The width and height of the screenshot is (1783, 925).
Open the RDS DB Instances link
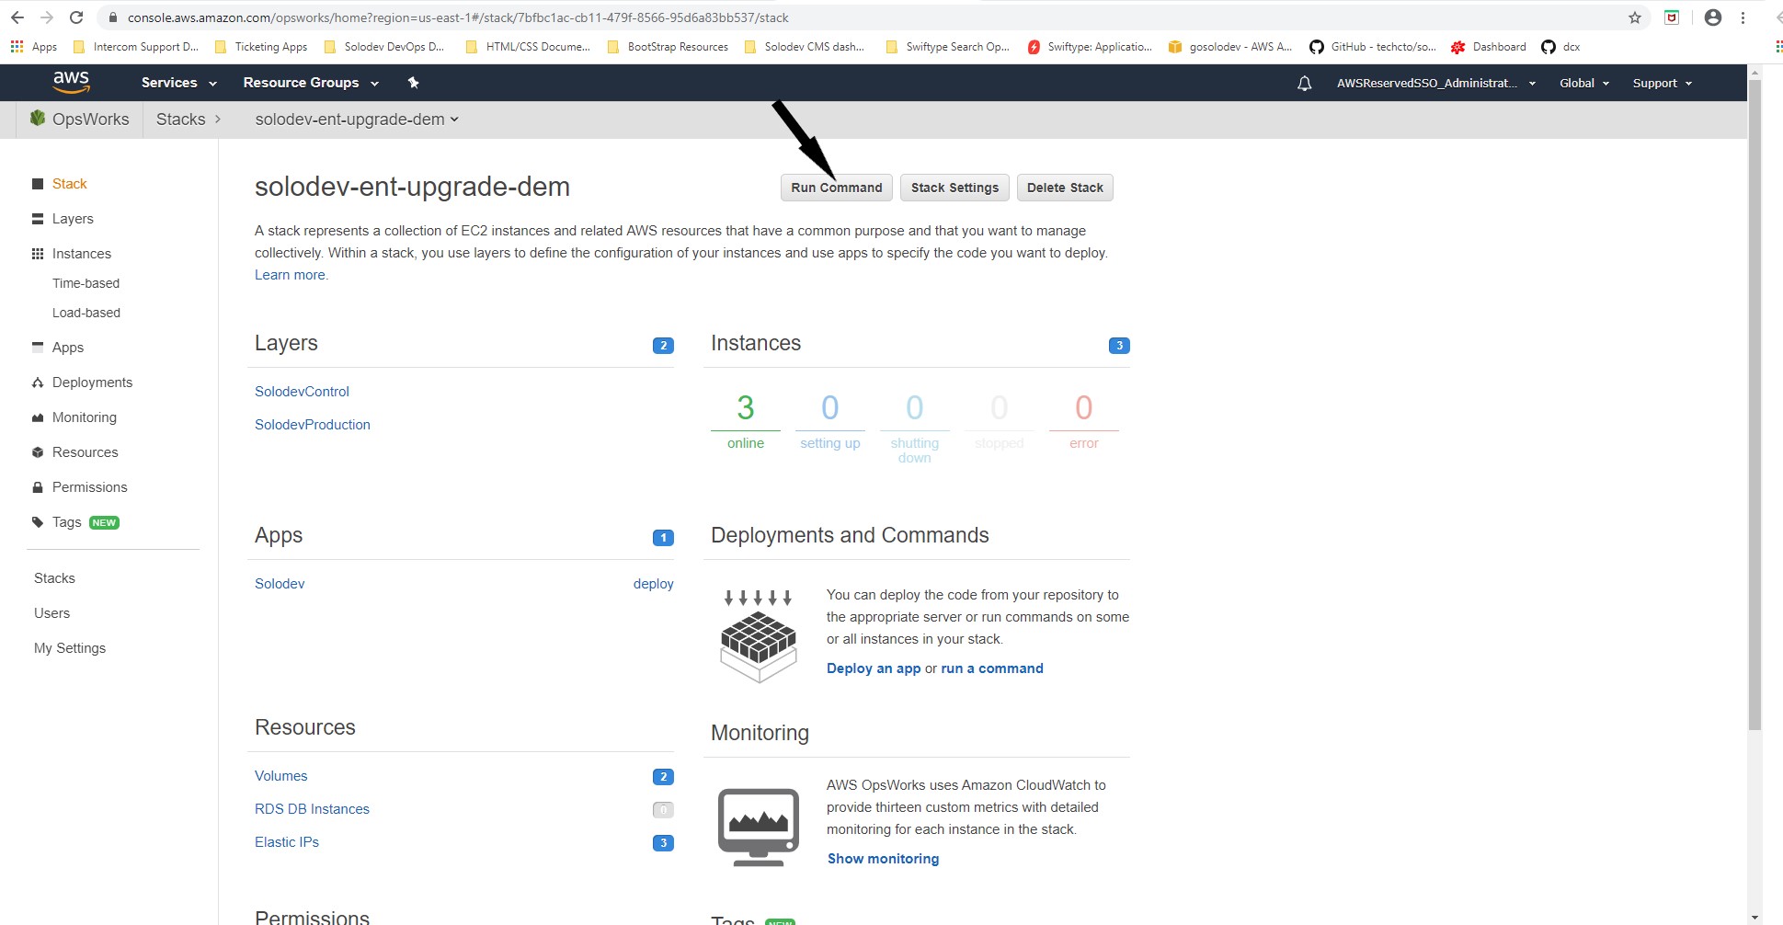(x=312, y=809)
